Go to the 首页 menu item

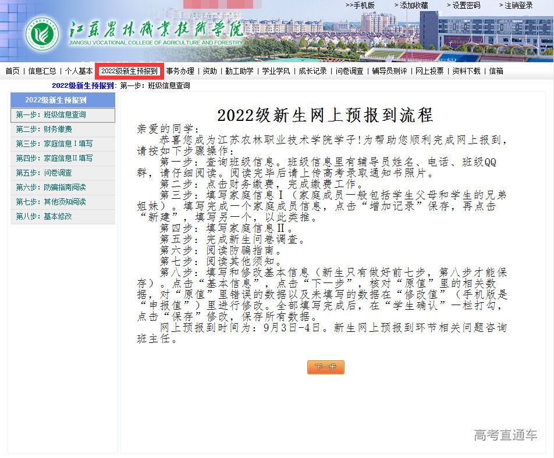[12, 71]
